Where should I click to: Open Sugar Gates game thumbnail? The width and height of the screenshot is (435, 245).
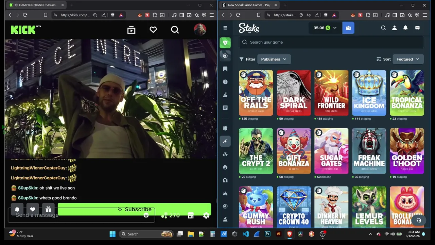pos(331,151)
